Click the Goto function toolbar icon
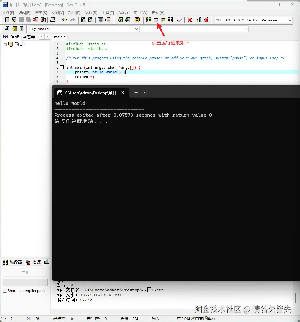Image resolution: width=300 pixels, height=322 pixels. [x=101, y=20]
